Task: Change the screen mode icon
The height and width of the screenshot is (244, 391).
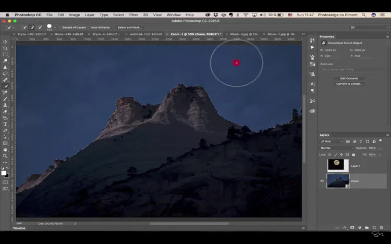Action: pos(5,188)
